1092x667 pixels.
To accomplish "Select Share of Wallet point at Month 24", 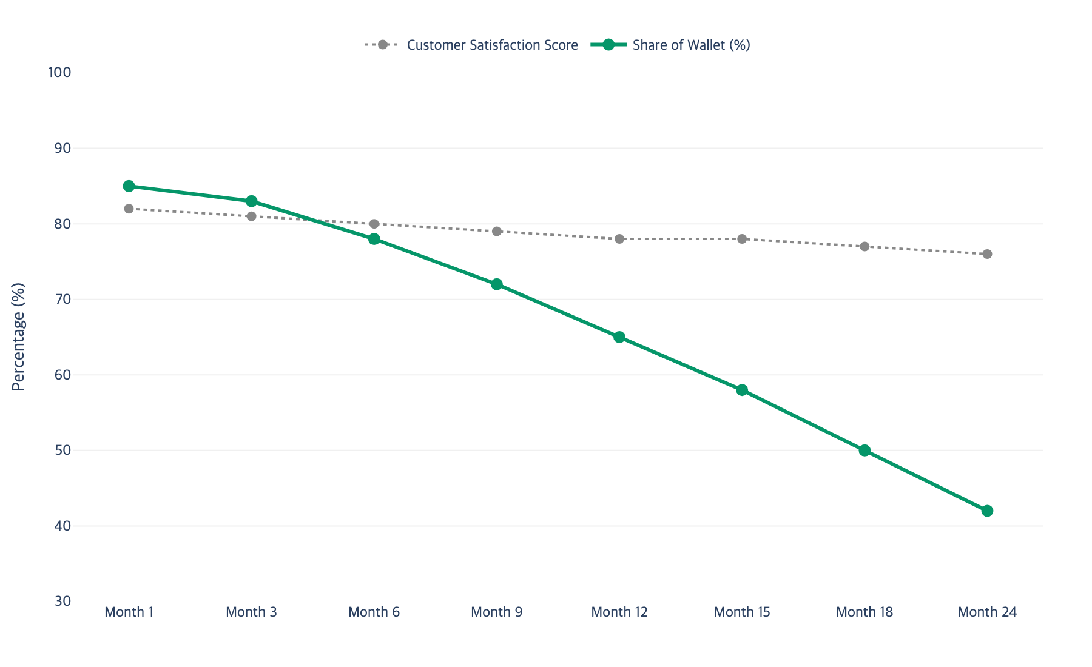I will tap(987, 511).
